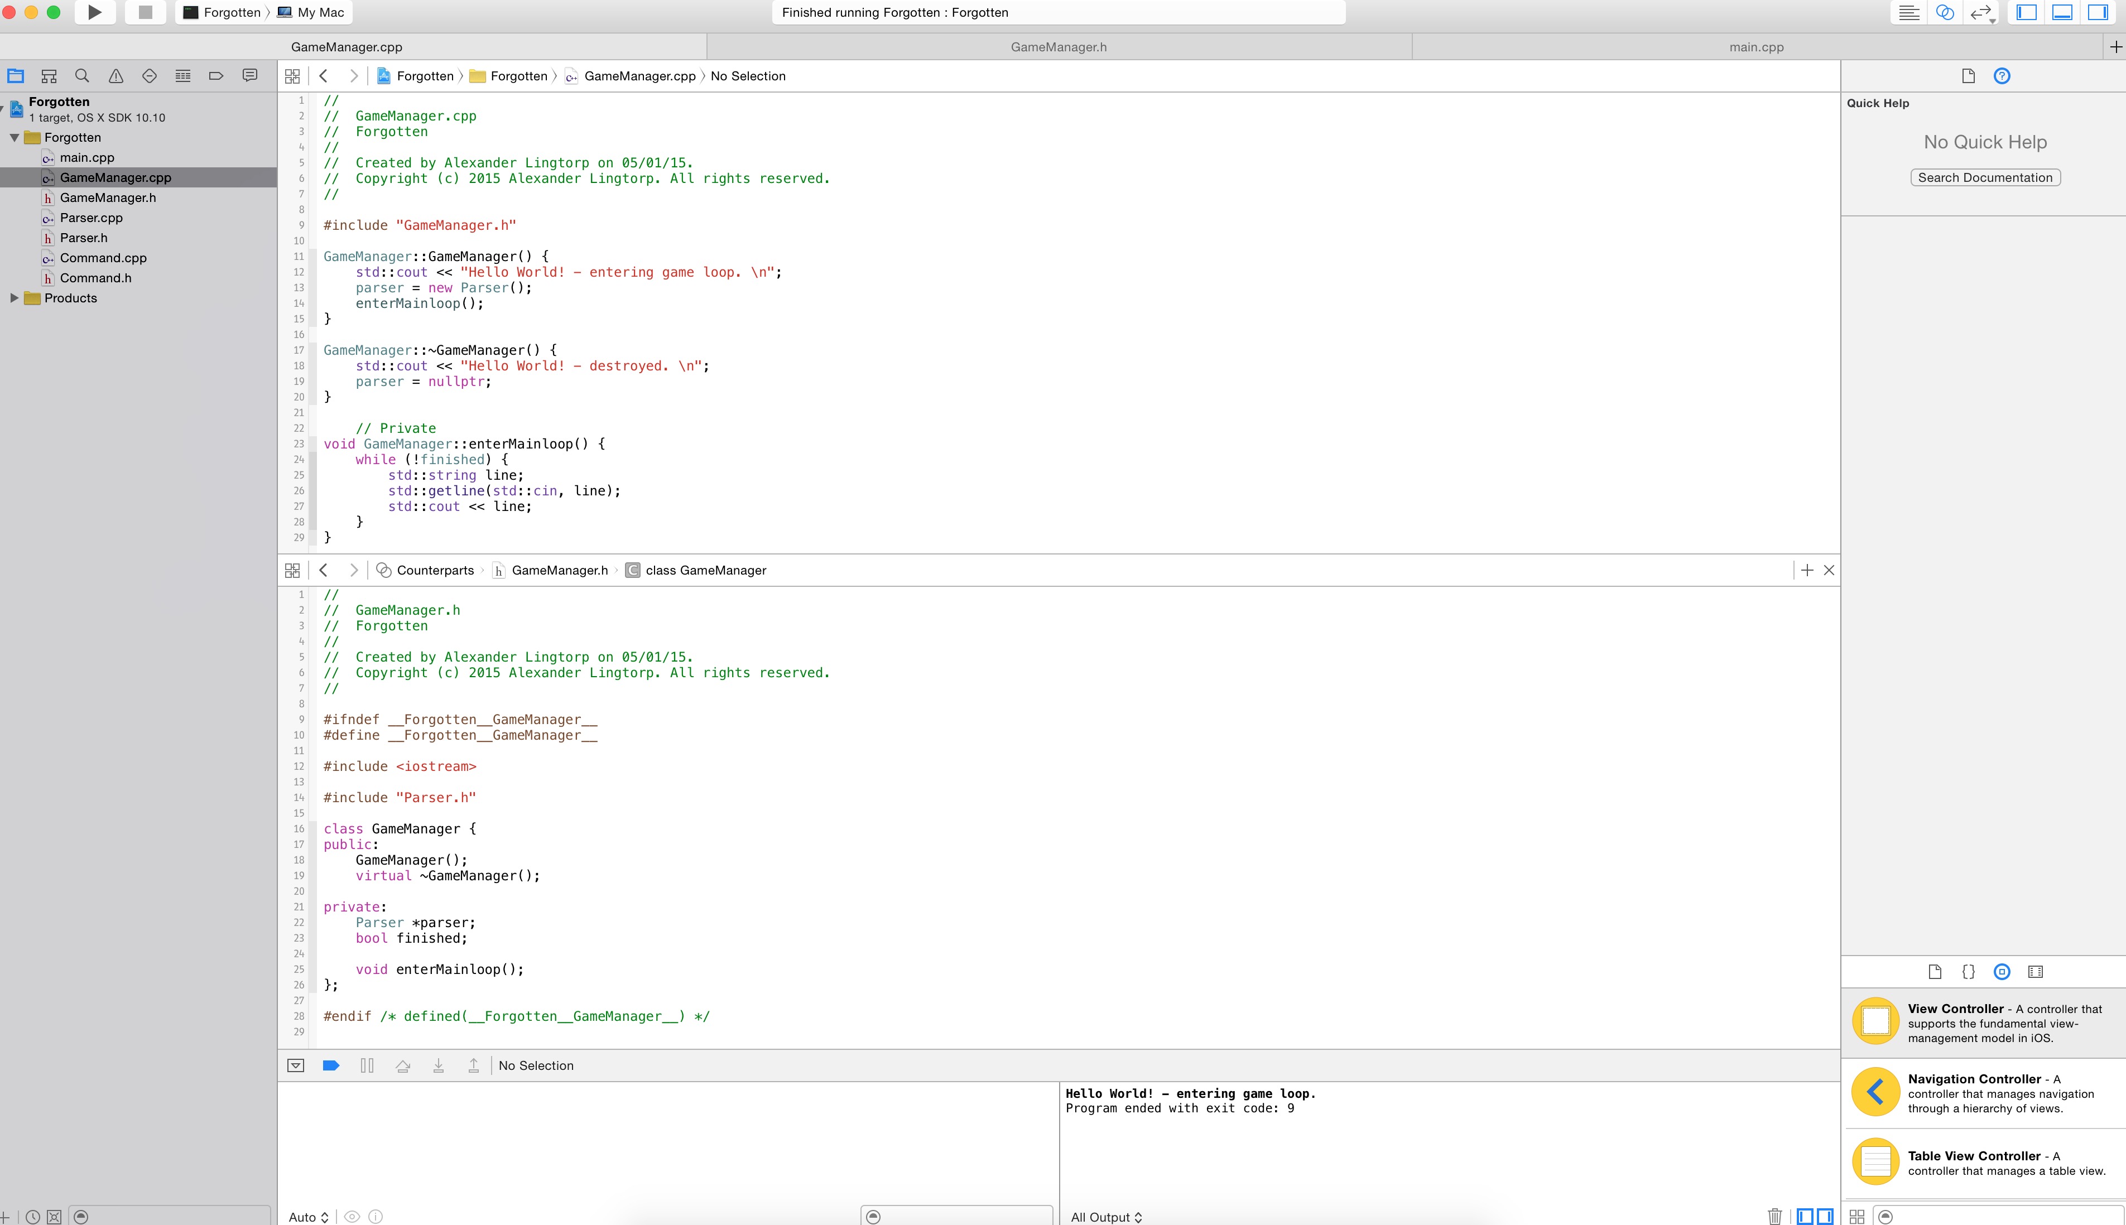Screen dimensions: 2126x1225
Task: Click the Run play button
Action: click(94, 12)
